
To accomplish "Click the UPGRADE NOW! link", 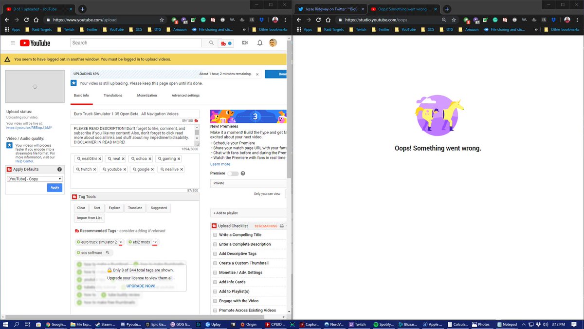I will coord(141,286).
